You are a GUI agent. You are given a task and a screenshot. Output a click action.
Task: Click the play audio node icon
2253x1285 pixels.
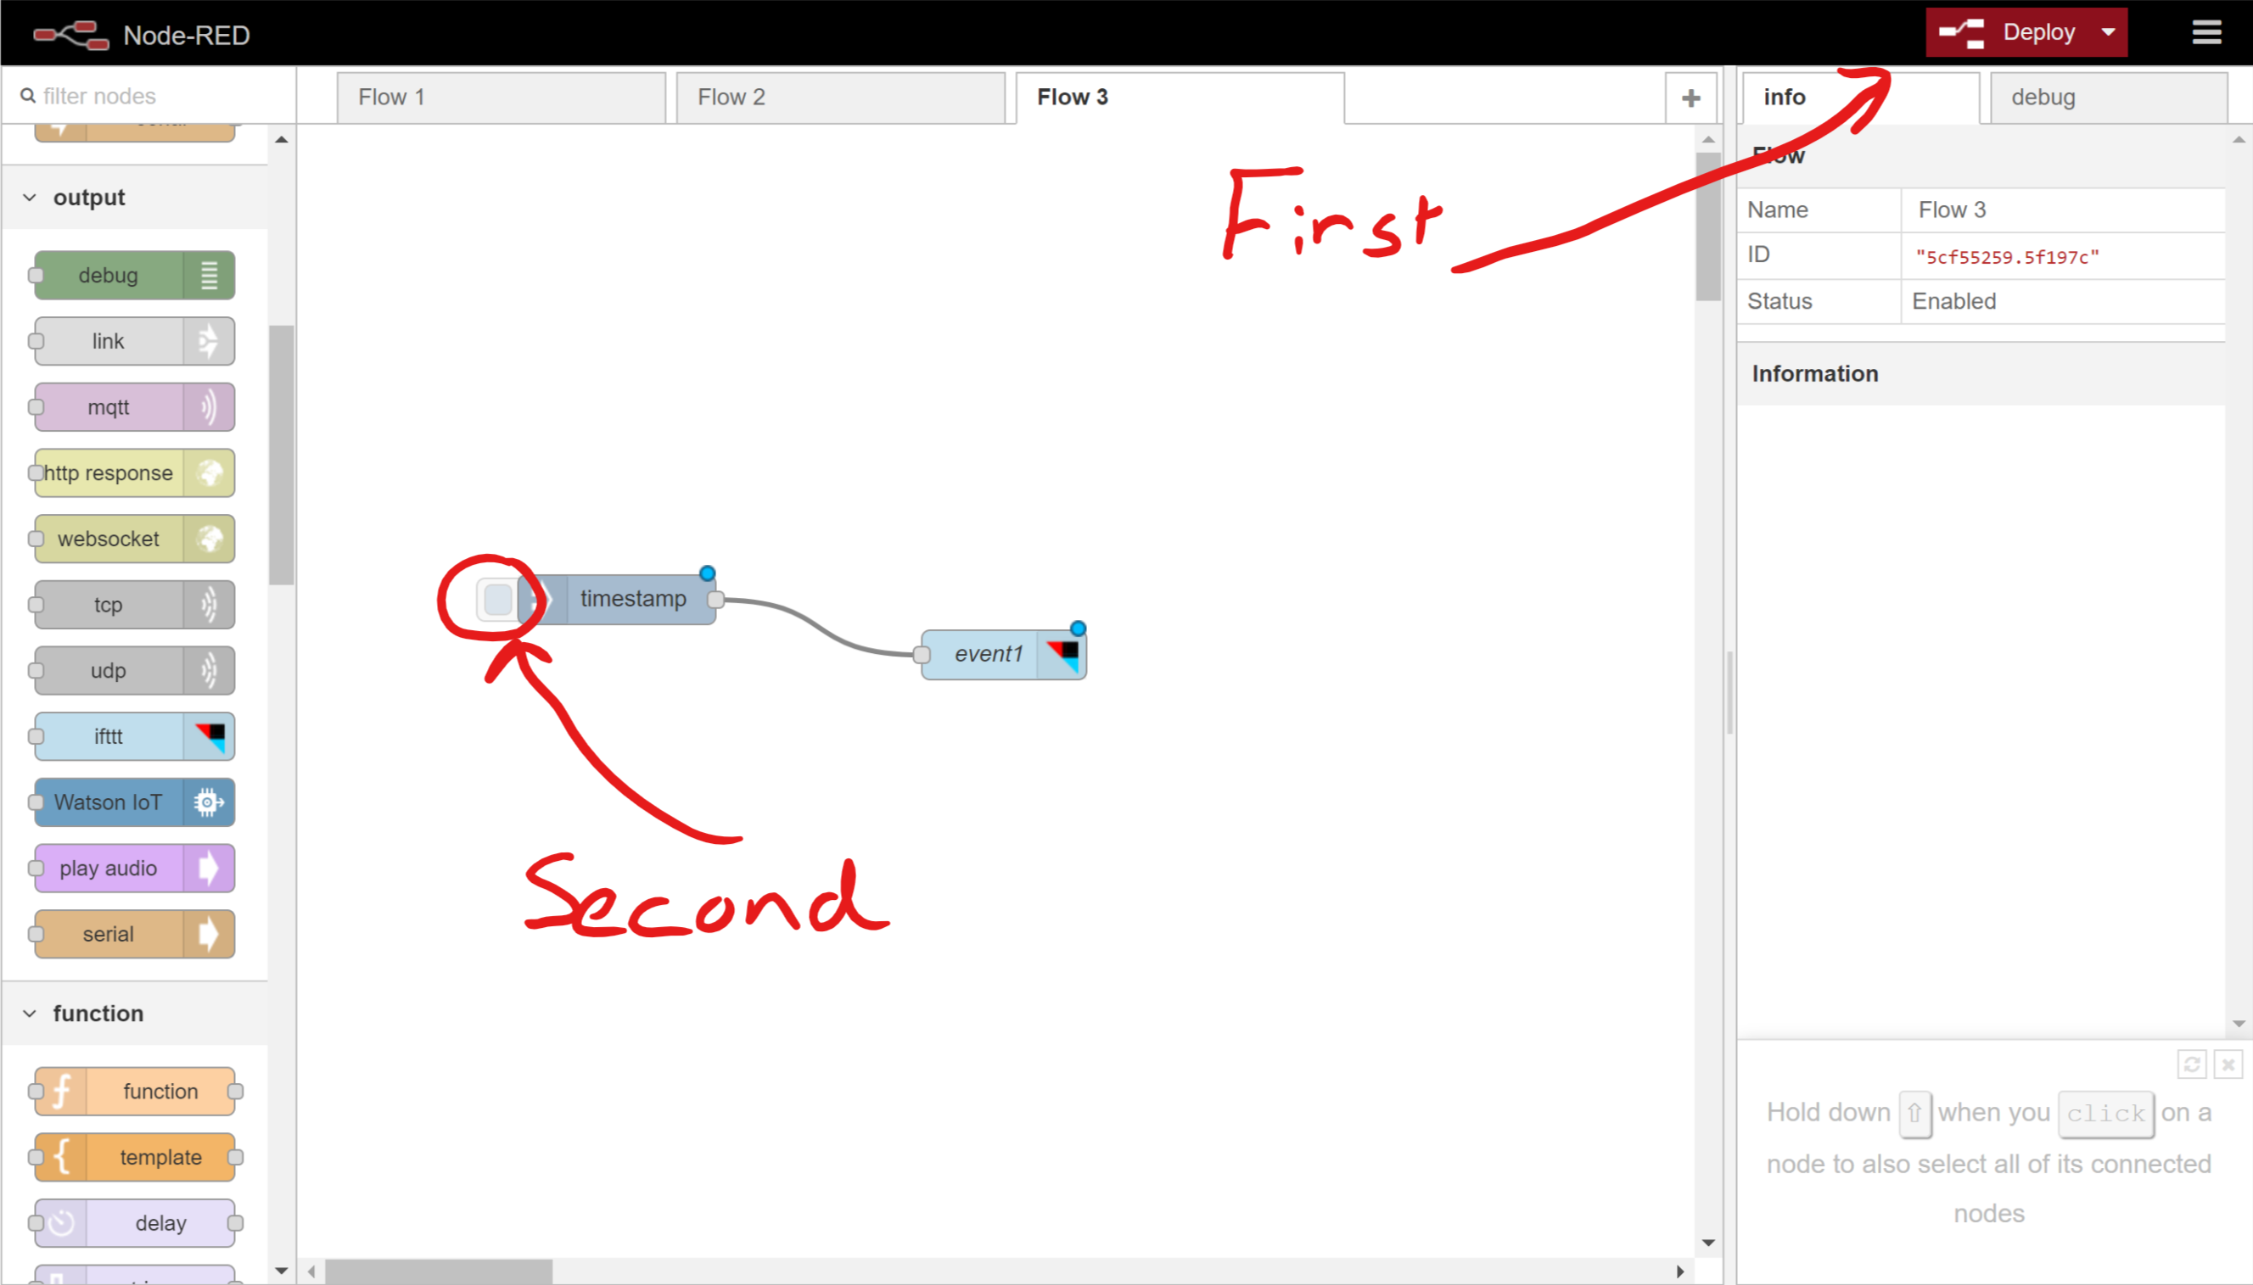[x=212, y=868]
